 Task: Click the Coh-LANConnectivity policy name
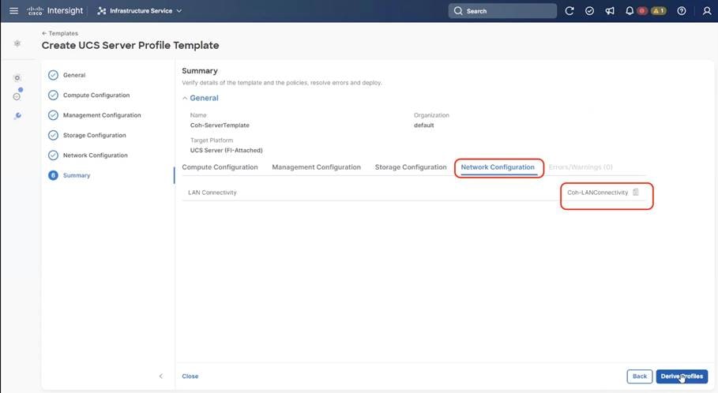(598, 193)
